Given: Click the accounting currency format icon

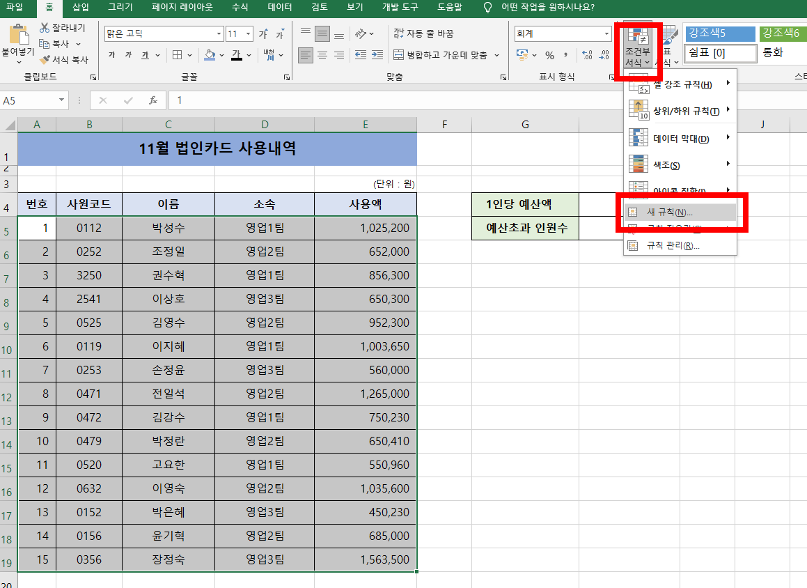Looking at the screenshot, I should point(522,54).
